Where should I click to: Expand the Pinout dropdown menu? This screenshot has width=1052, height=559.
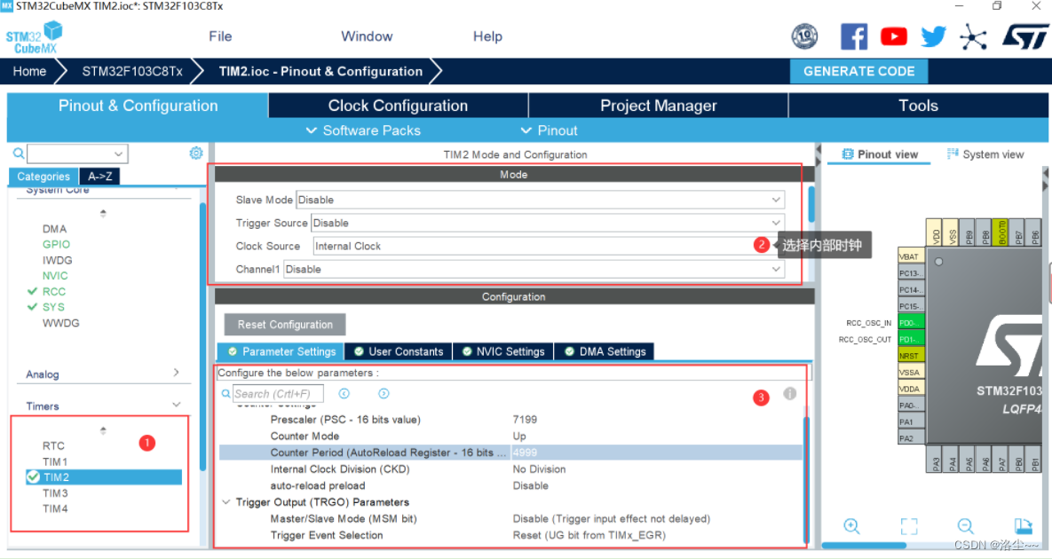[549, 130]
